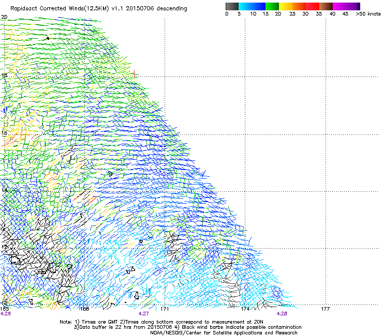Screen dimensions: 383x336
Task: Click the '45' label under the color bar
Action: coord(345,14)
